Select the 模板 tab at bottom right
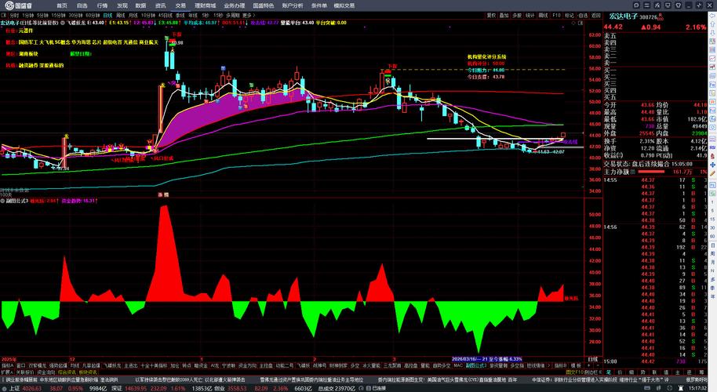Image resolution: width=717 pixels, height=392 pixels. pos(576,365)
